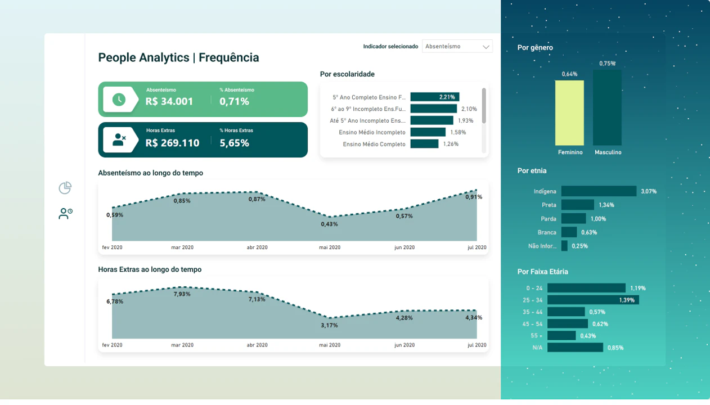This screenshot has height=405, width=710.
Task: Click the person-x icon on Horas Extras card
Action: pos(119,139)
